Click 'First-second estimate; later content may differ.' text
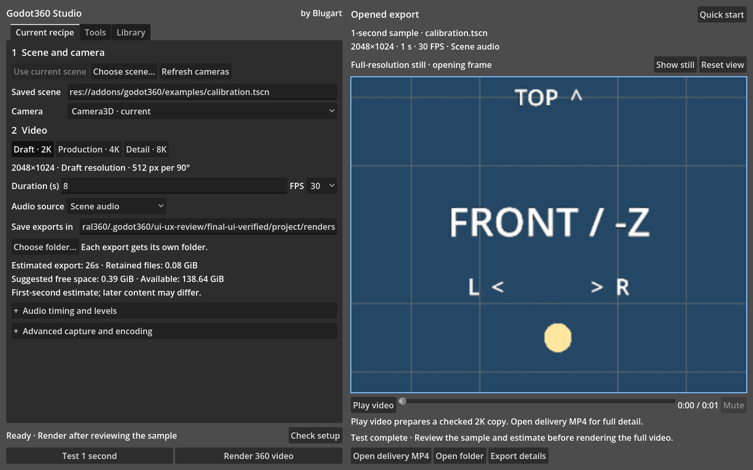This screenshot has height=470, width=753. [x=106, y=292]
